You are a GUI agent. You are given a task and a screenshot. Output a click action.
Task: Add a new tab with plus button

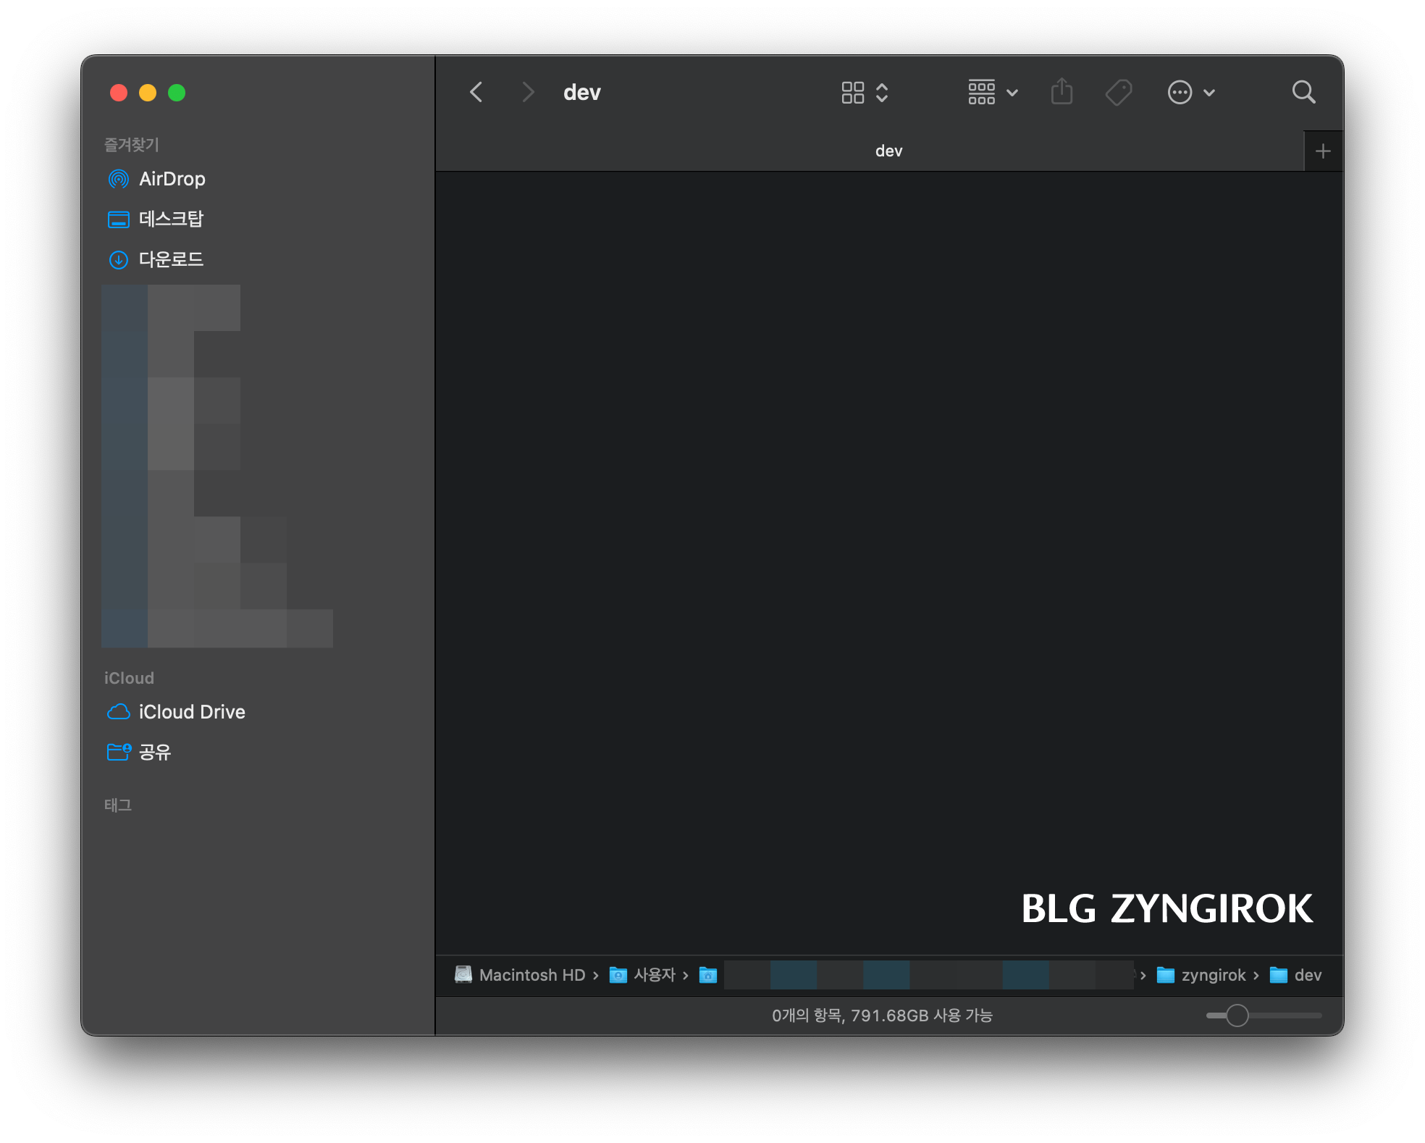click(1323, 151)
